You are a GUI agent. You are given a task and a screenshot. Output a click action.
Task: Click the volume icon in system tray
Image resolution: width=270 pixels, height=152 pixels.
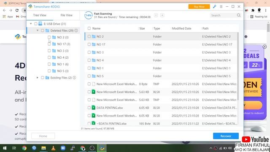pyautogui.click(x=229, y=148)
